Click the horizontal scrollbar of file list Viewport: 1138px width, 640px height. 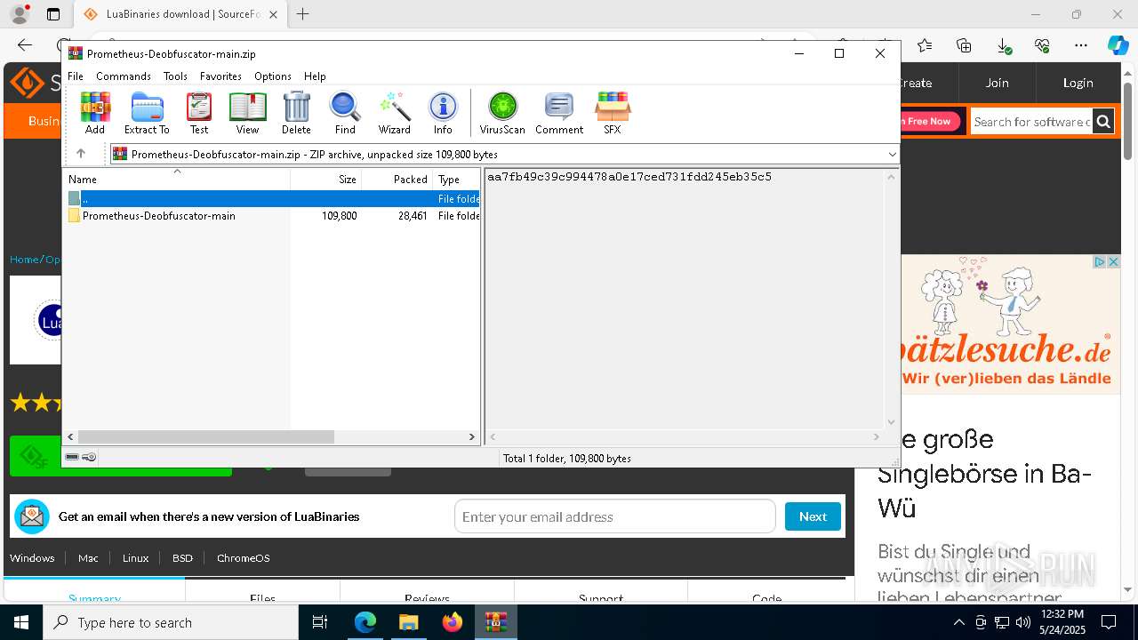(206, 436)
